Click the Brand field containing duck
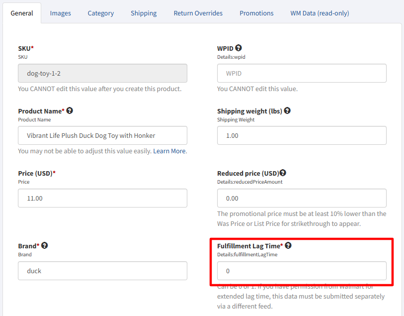404x316 pixels. [102, 271]
